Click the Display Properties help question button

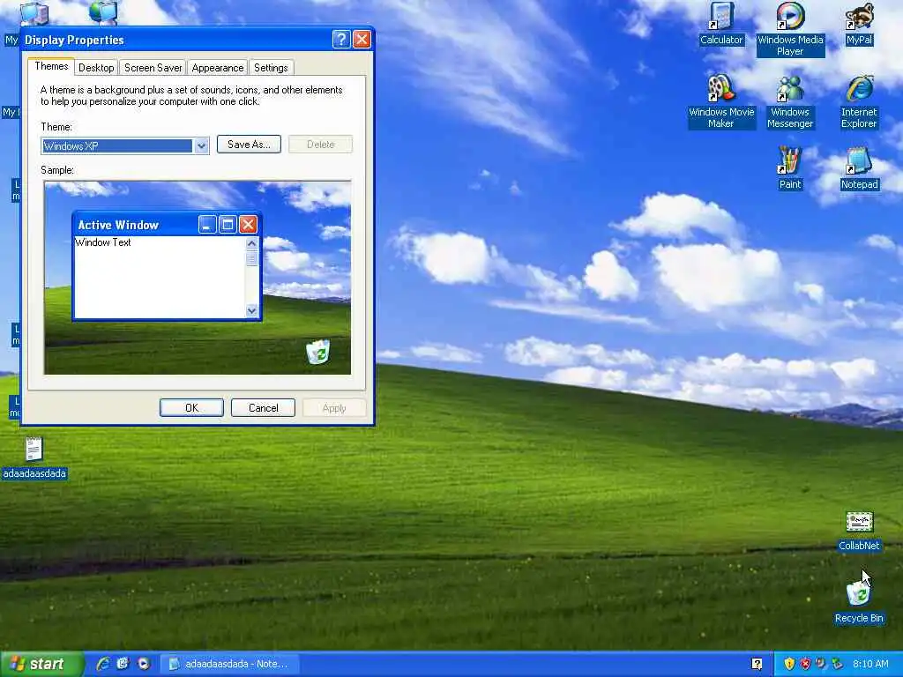pyautogui.click(x=341, y=39)
